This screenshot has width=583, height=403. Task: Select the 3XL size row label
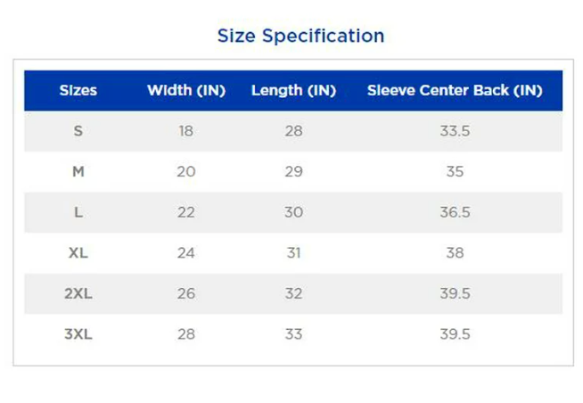click(x=78, y=334)
